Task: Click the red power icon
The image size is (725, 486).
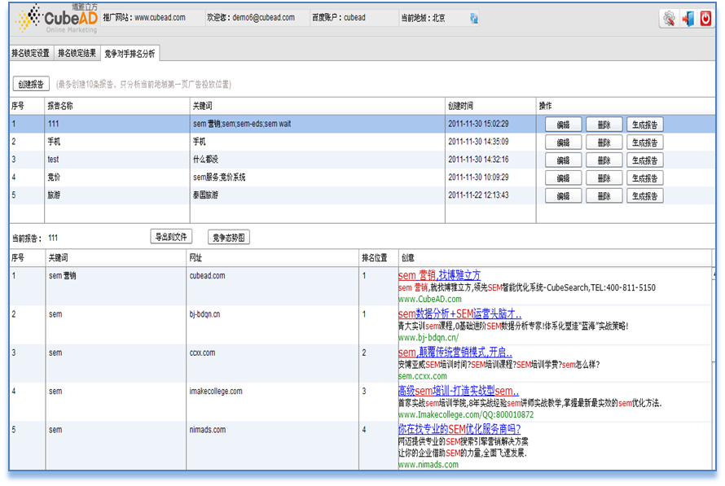Action: 705,19
